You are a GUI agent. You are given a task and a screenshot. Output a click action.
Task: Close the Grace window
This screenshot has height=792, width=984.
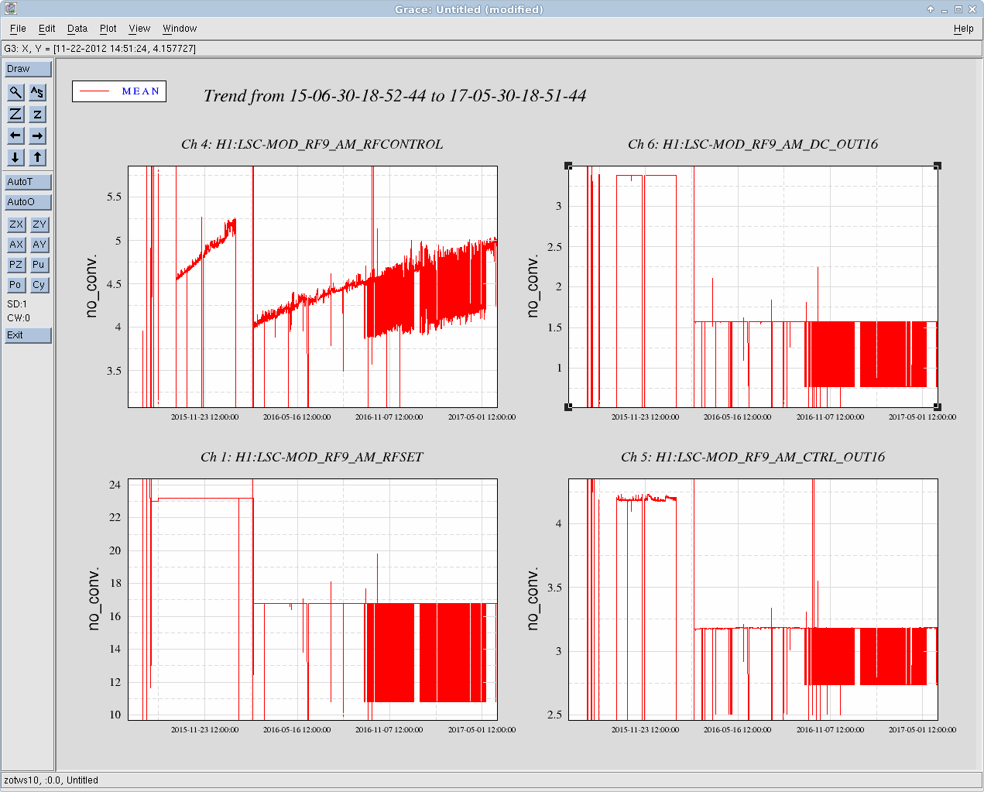[x=972, y=9]
